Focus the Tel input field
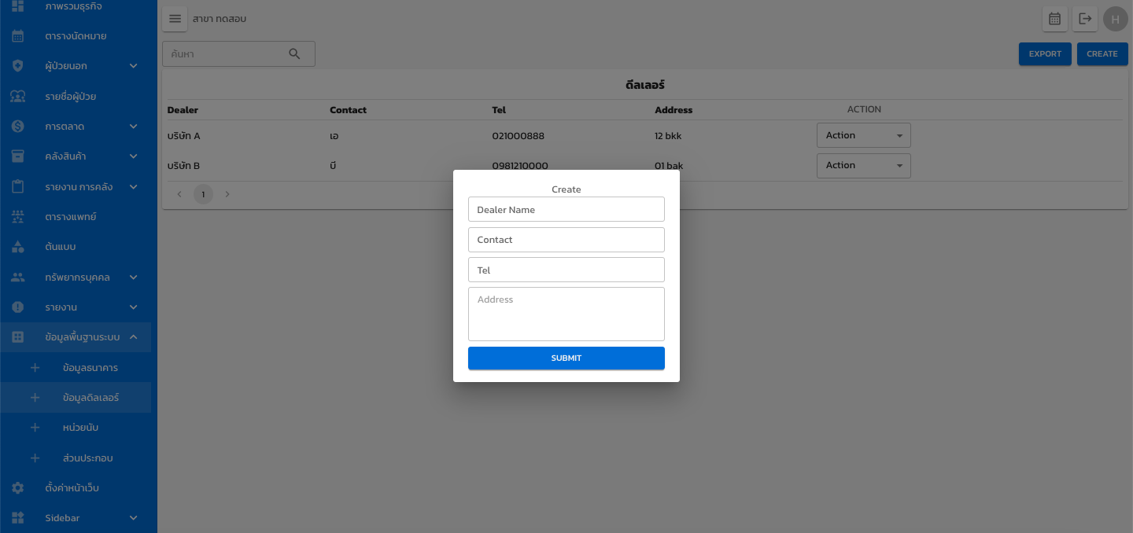The height and width of the screenshot is (533, 1133). point(566,270)
